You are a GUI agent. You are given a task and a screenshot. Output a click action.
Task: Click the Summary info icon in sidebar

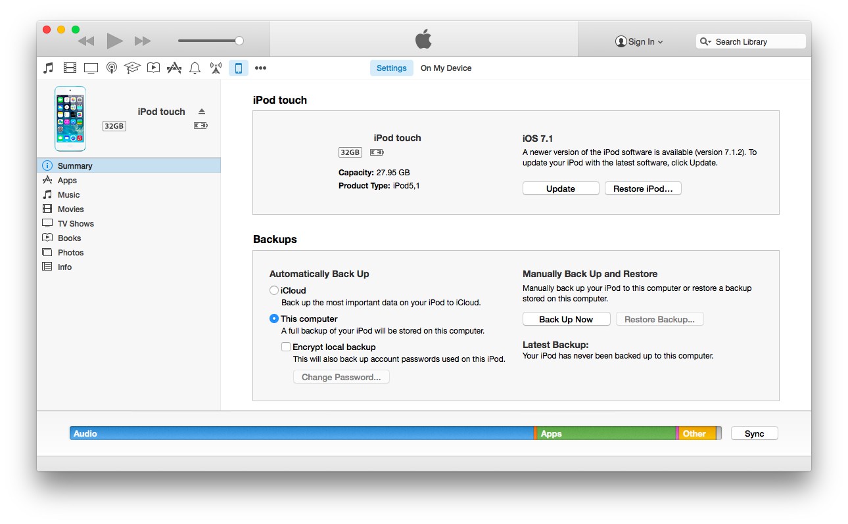coord(47,165)
